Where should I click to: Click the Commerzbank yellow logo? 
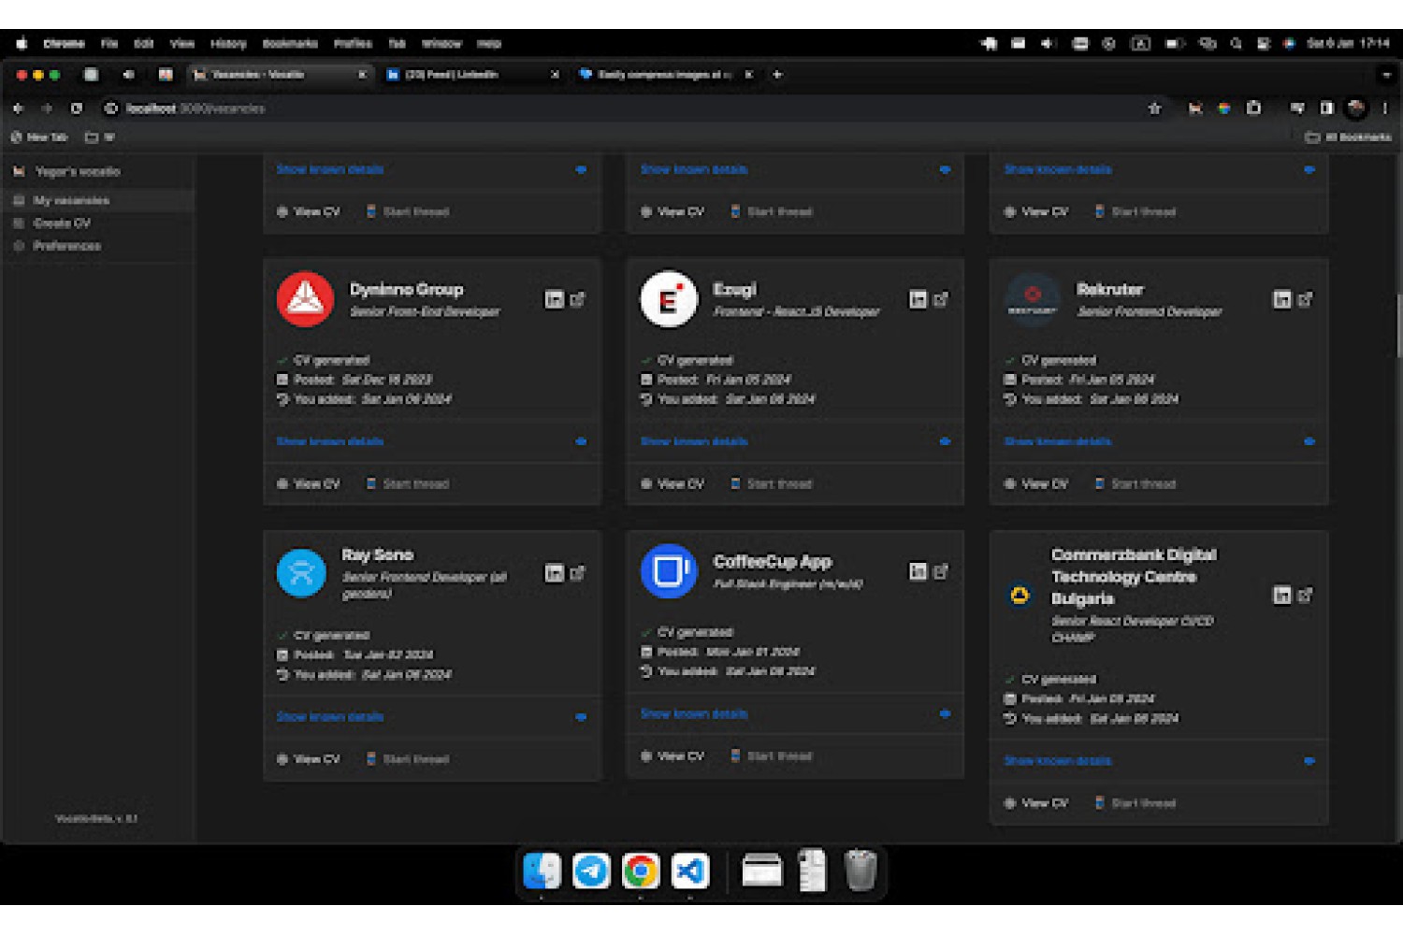1020,596
